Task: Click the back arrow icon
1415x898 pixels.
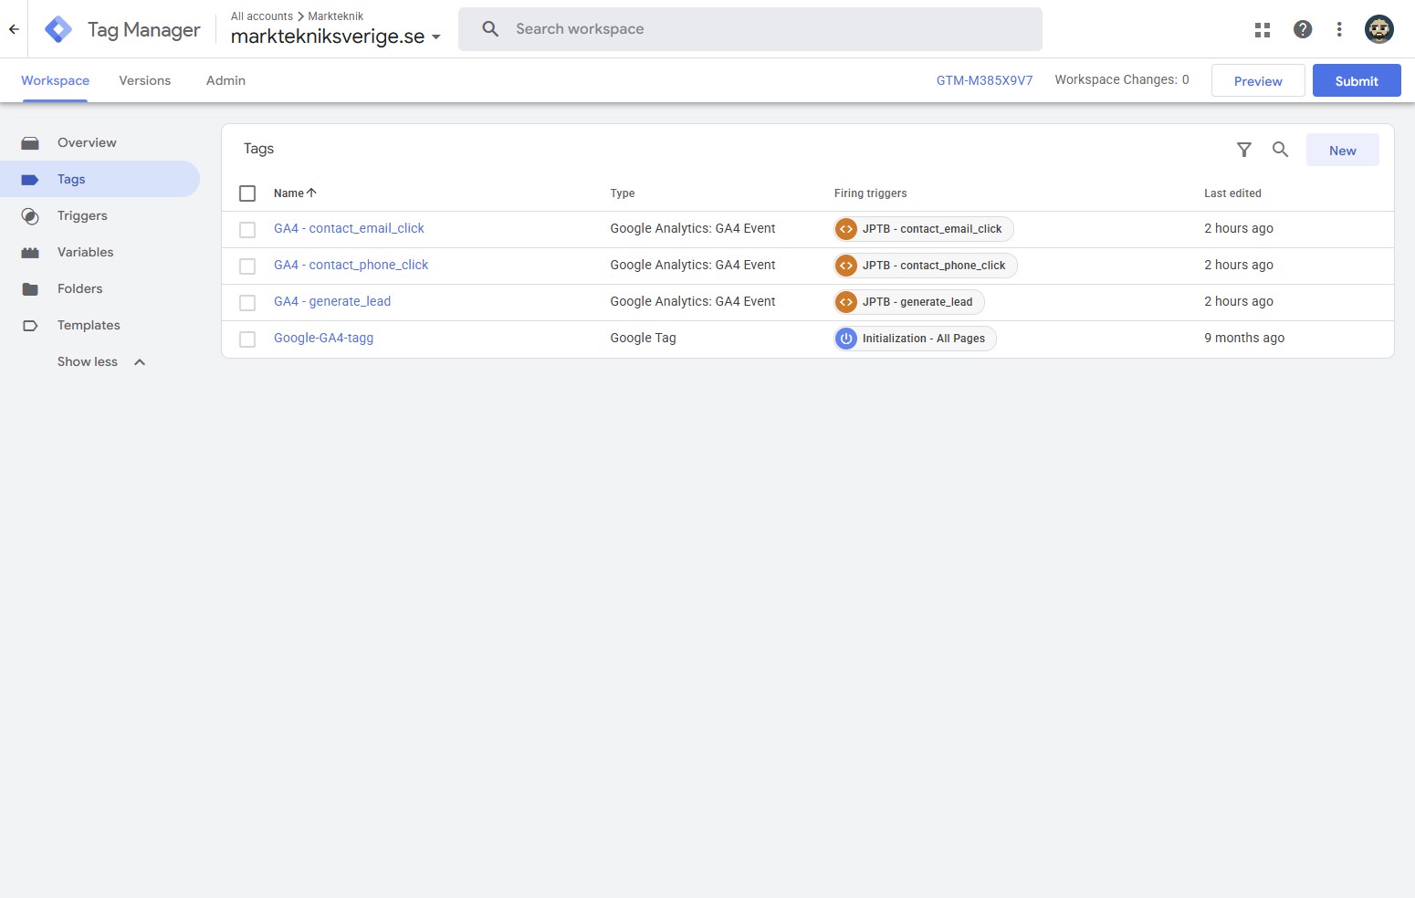Action: [14, 29]
